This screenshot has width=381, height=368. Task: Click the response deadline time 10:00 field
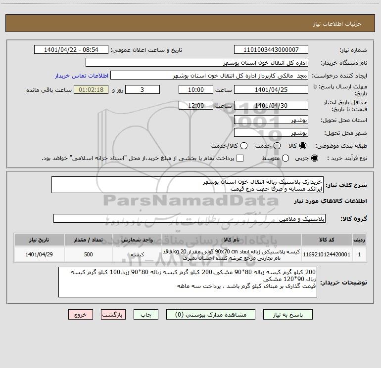tap(196, 89)
